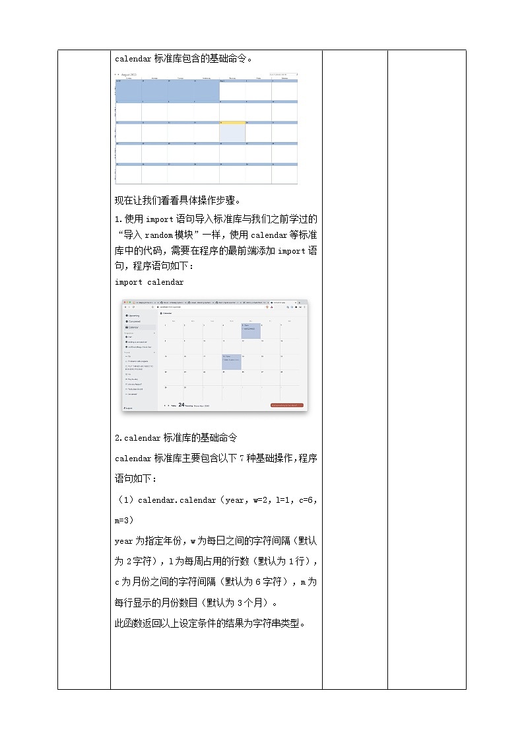The image size is (524, 742).
Task: Click the empty rightmost table column
Action: [x=426, y=370]
